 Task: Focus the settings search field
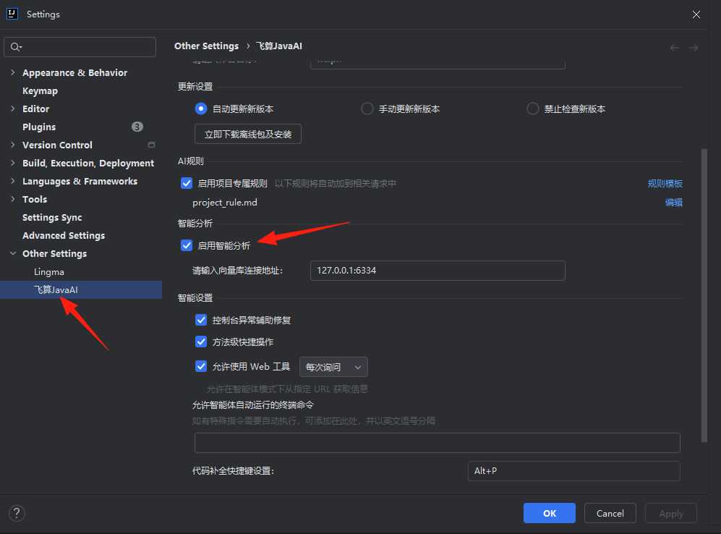tap(80, 47)
